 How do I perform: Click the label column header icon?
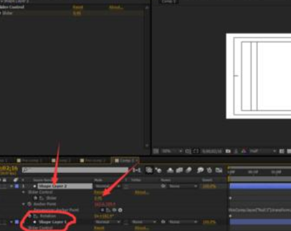point(16,180)
